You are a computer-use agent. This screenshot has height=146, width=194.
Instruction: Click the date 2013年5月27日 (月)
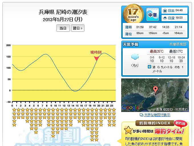pyautogui.click(x=62, y=19)
